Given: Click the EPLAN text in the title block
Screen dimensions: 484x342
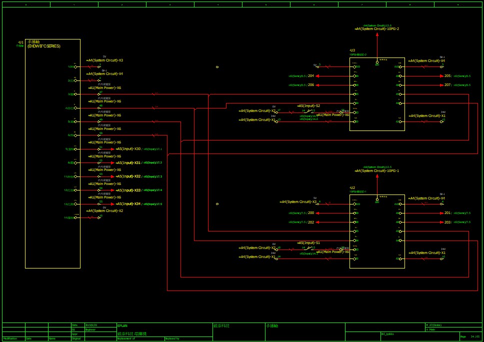Looking at the screenshot, I should tap(122, 325).
